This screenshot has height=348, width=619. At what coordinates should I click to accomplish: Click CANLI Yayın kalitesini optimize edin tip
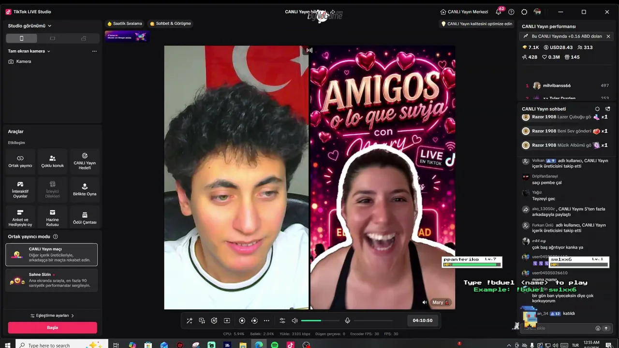click(476, 24)
